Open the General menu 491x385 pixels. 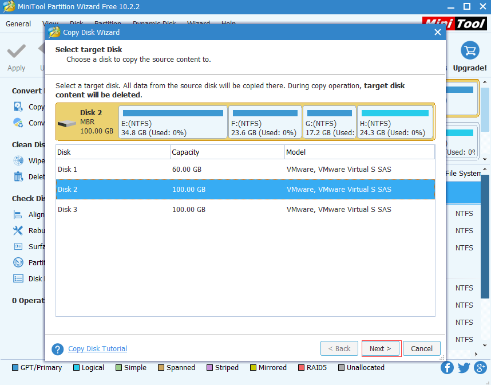(x=18, y=24)
